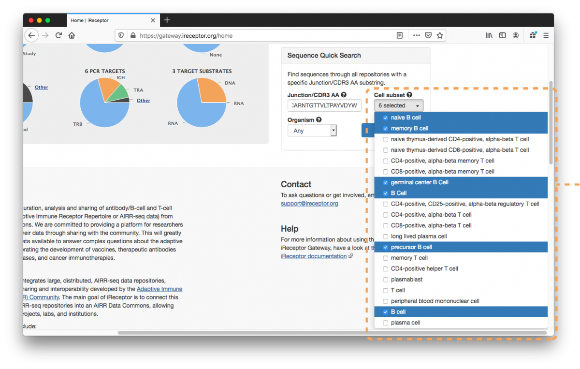The width and height of the screenshot is (580, 369).
Task: Click 'Other' link left of PCR Targets chart
Action: [x=42, y=88]
